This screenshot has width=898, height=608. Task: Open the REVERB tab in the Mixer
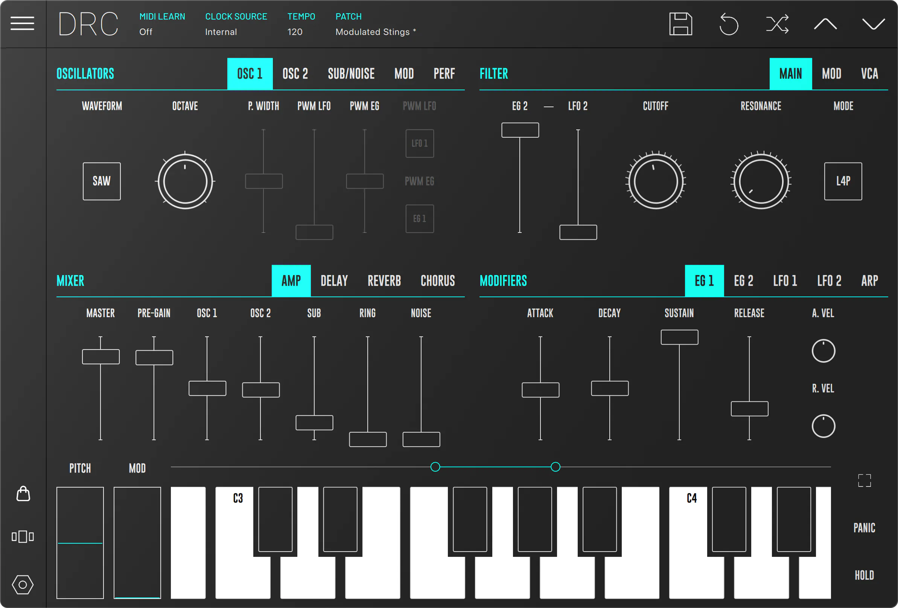click(x=384, y=281)
